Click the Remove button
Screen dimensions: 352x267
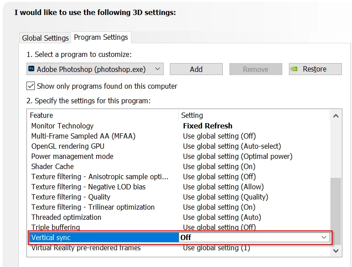[x=255, y=69]
